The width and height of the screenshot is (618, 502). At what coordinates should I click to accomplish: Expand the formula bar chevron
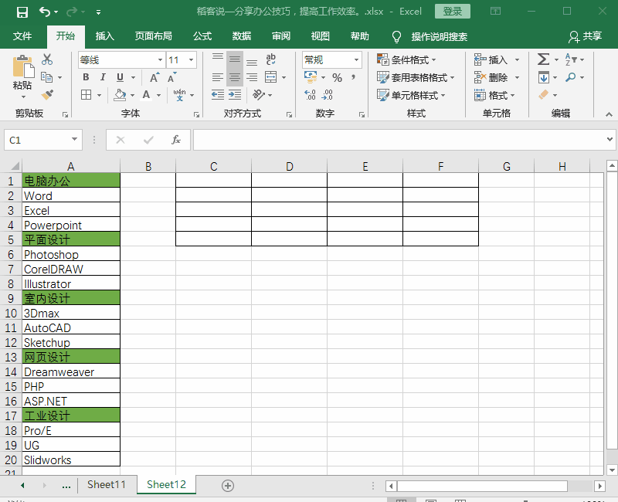pyautogui.click(x=610, y=140)
